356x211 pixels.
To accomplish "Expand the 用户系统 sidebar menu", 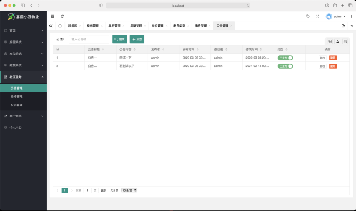I will 23,116.
